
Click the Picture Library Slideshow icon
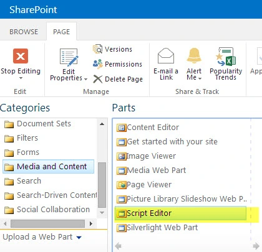[122, 199]
